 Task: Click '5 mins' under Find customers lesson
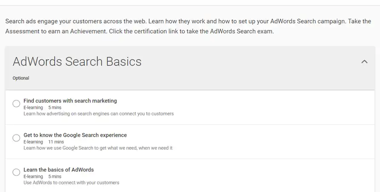pos(55,107)
